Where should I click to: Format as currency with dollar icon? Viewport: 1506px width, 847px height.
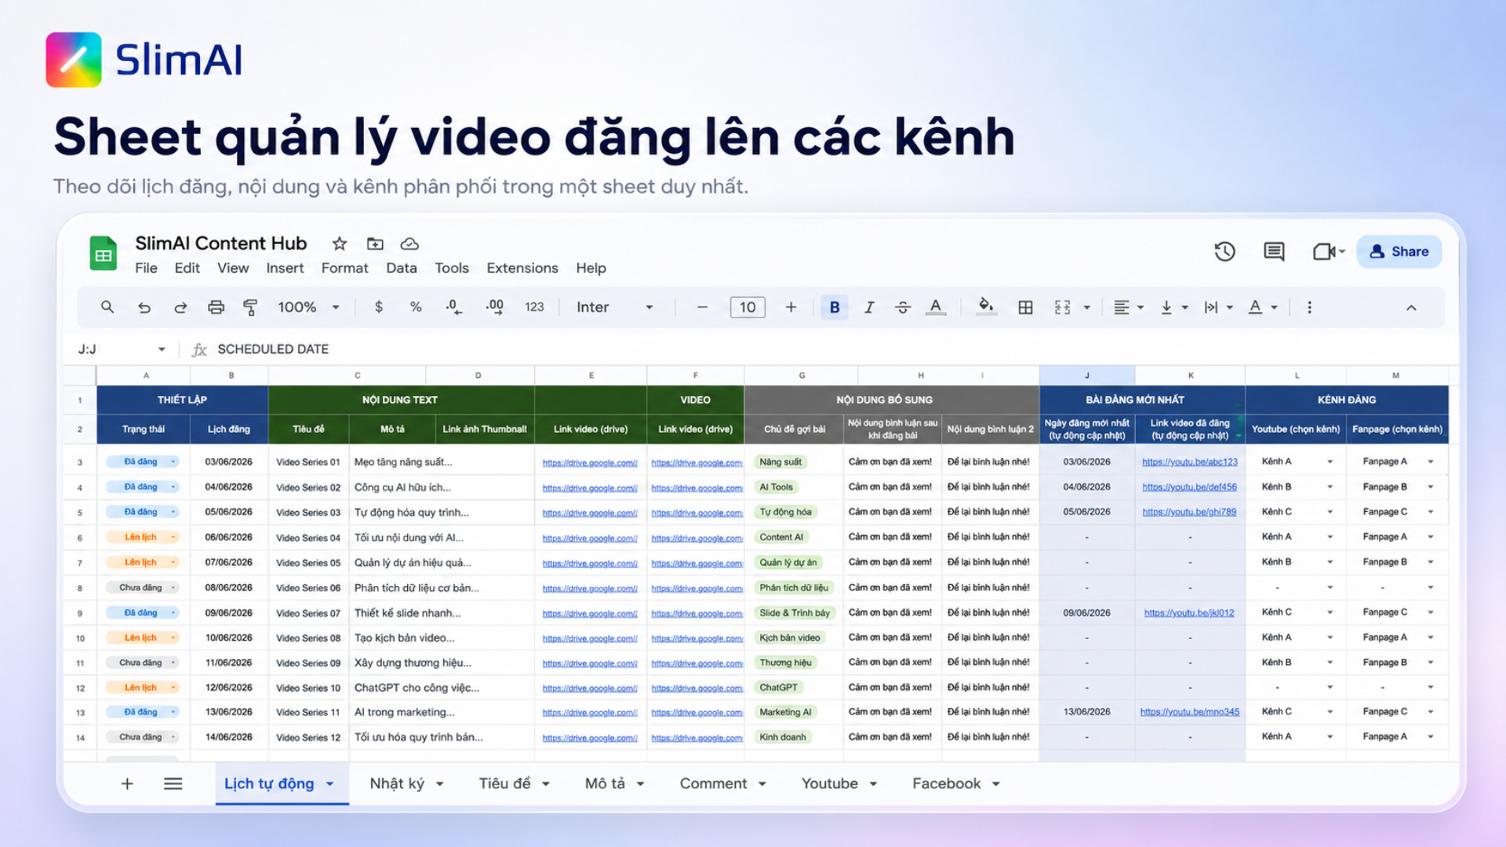[379, 307]
